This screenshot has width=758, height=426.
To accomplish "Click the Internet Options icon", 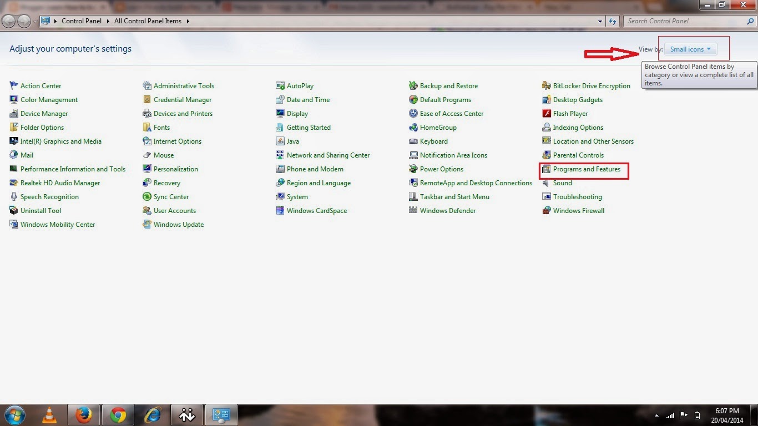I will click(147, 141).
